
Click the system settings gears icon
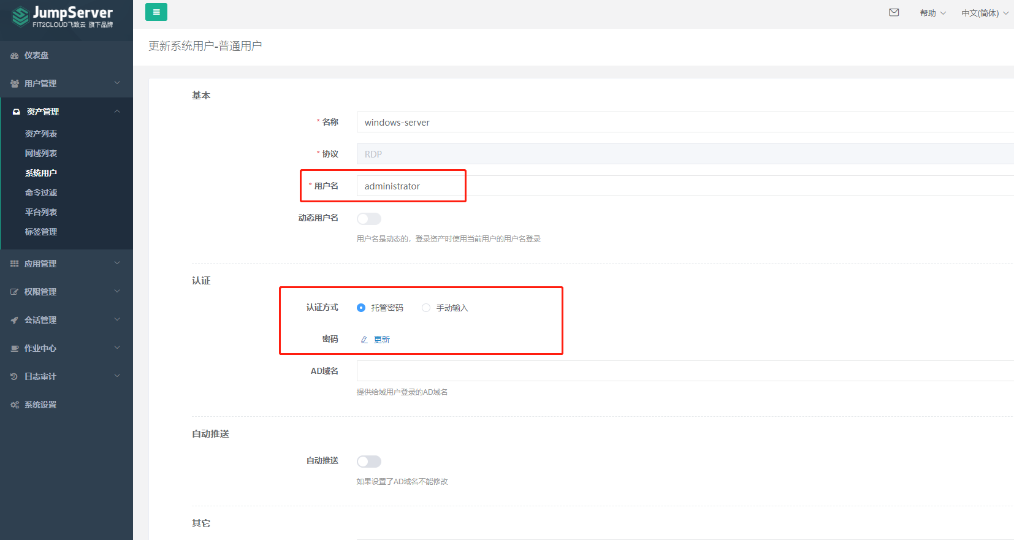(15, 405)
